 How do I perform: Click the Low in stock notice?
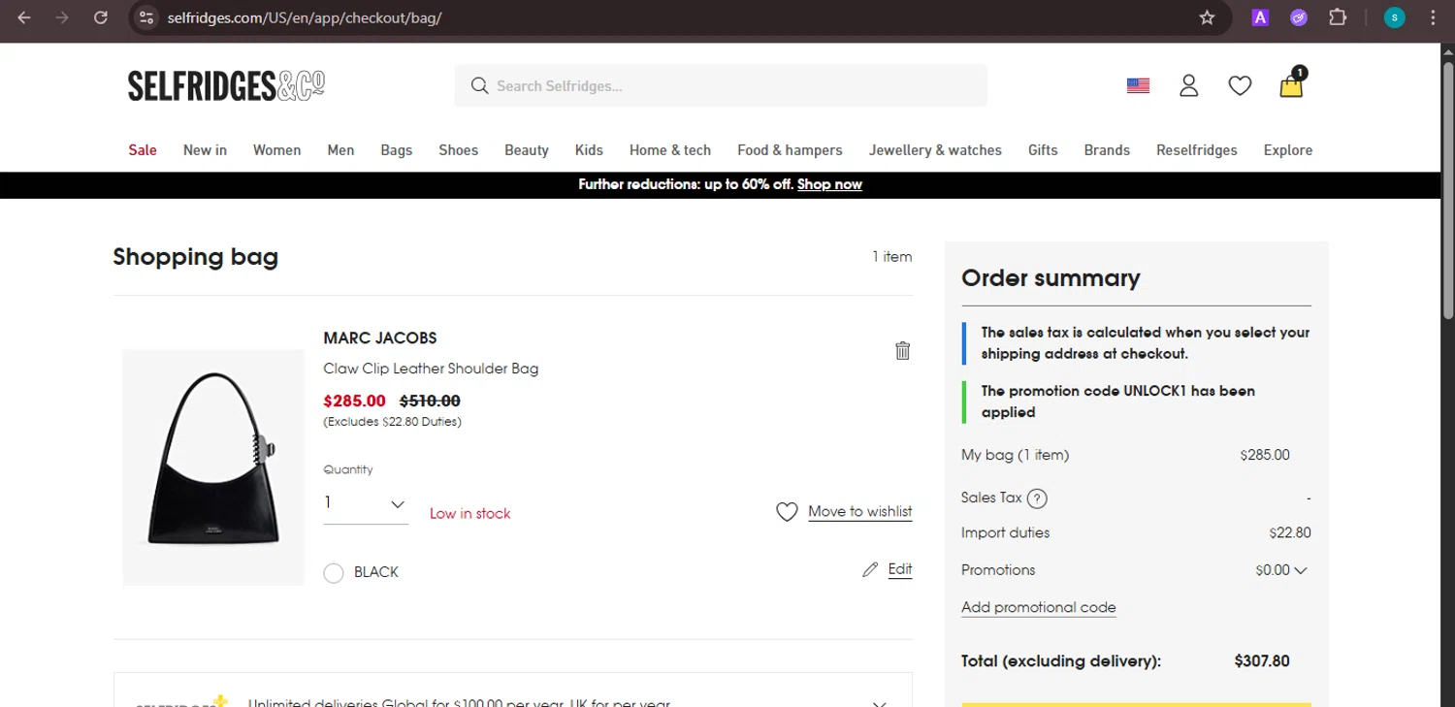[469, 514]
